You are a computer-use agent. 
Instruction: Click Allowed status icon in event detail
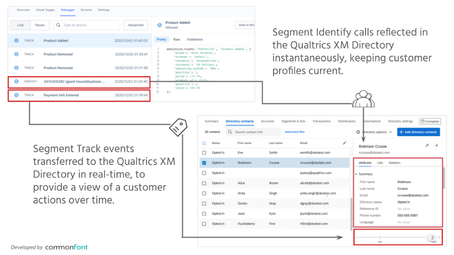point(159,25)
